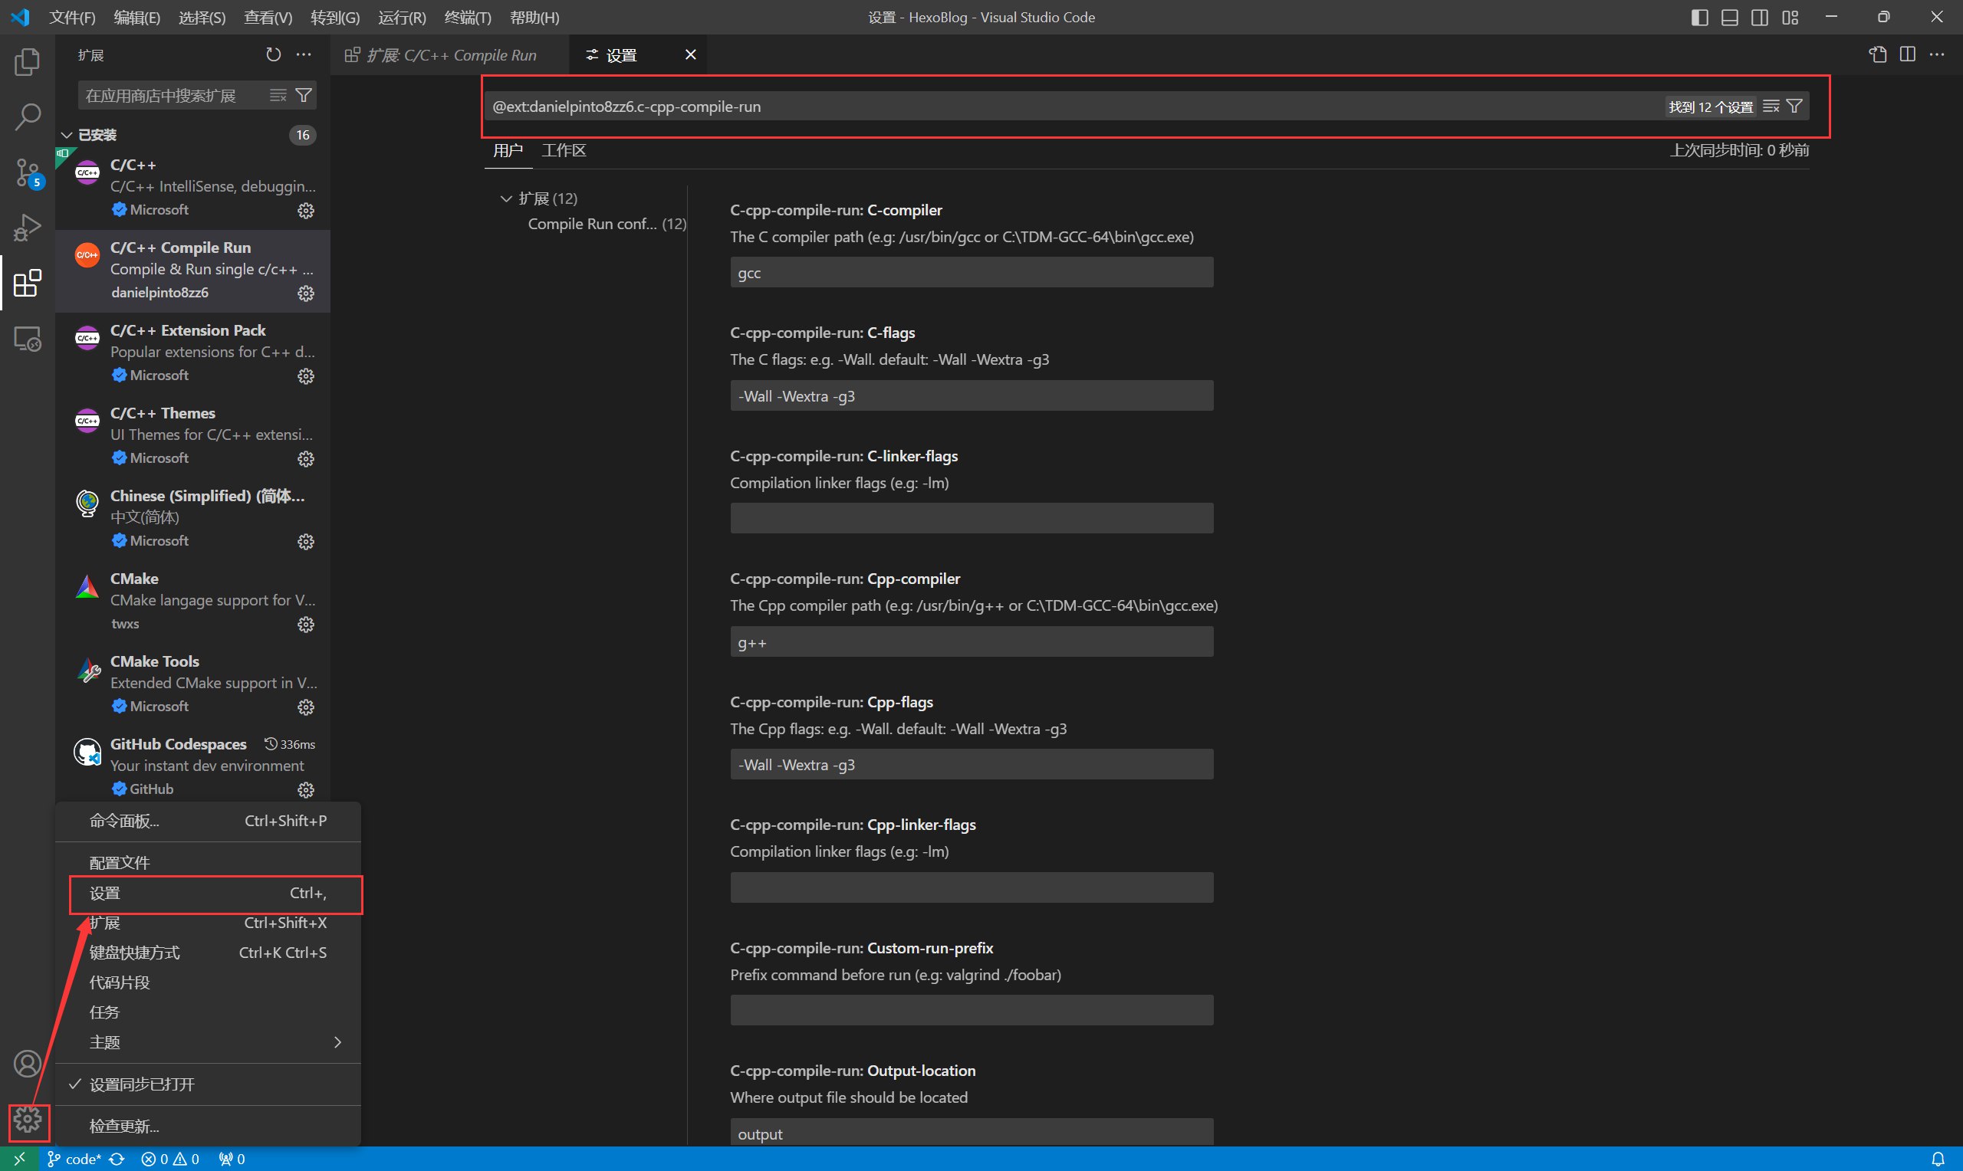Choose Settings entry in the manage menu
Screen dimensions: 1963x1171
(x=209, y=894)
